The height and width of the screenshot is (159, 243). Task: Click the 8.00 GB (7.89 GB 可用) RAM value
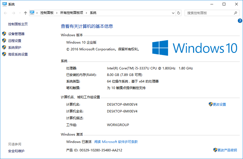(x=125, y=75)
